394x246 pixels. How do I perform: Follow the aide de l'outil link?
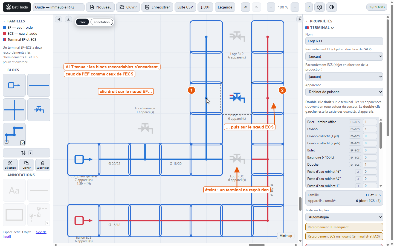point(25,234)
